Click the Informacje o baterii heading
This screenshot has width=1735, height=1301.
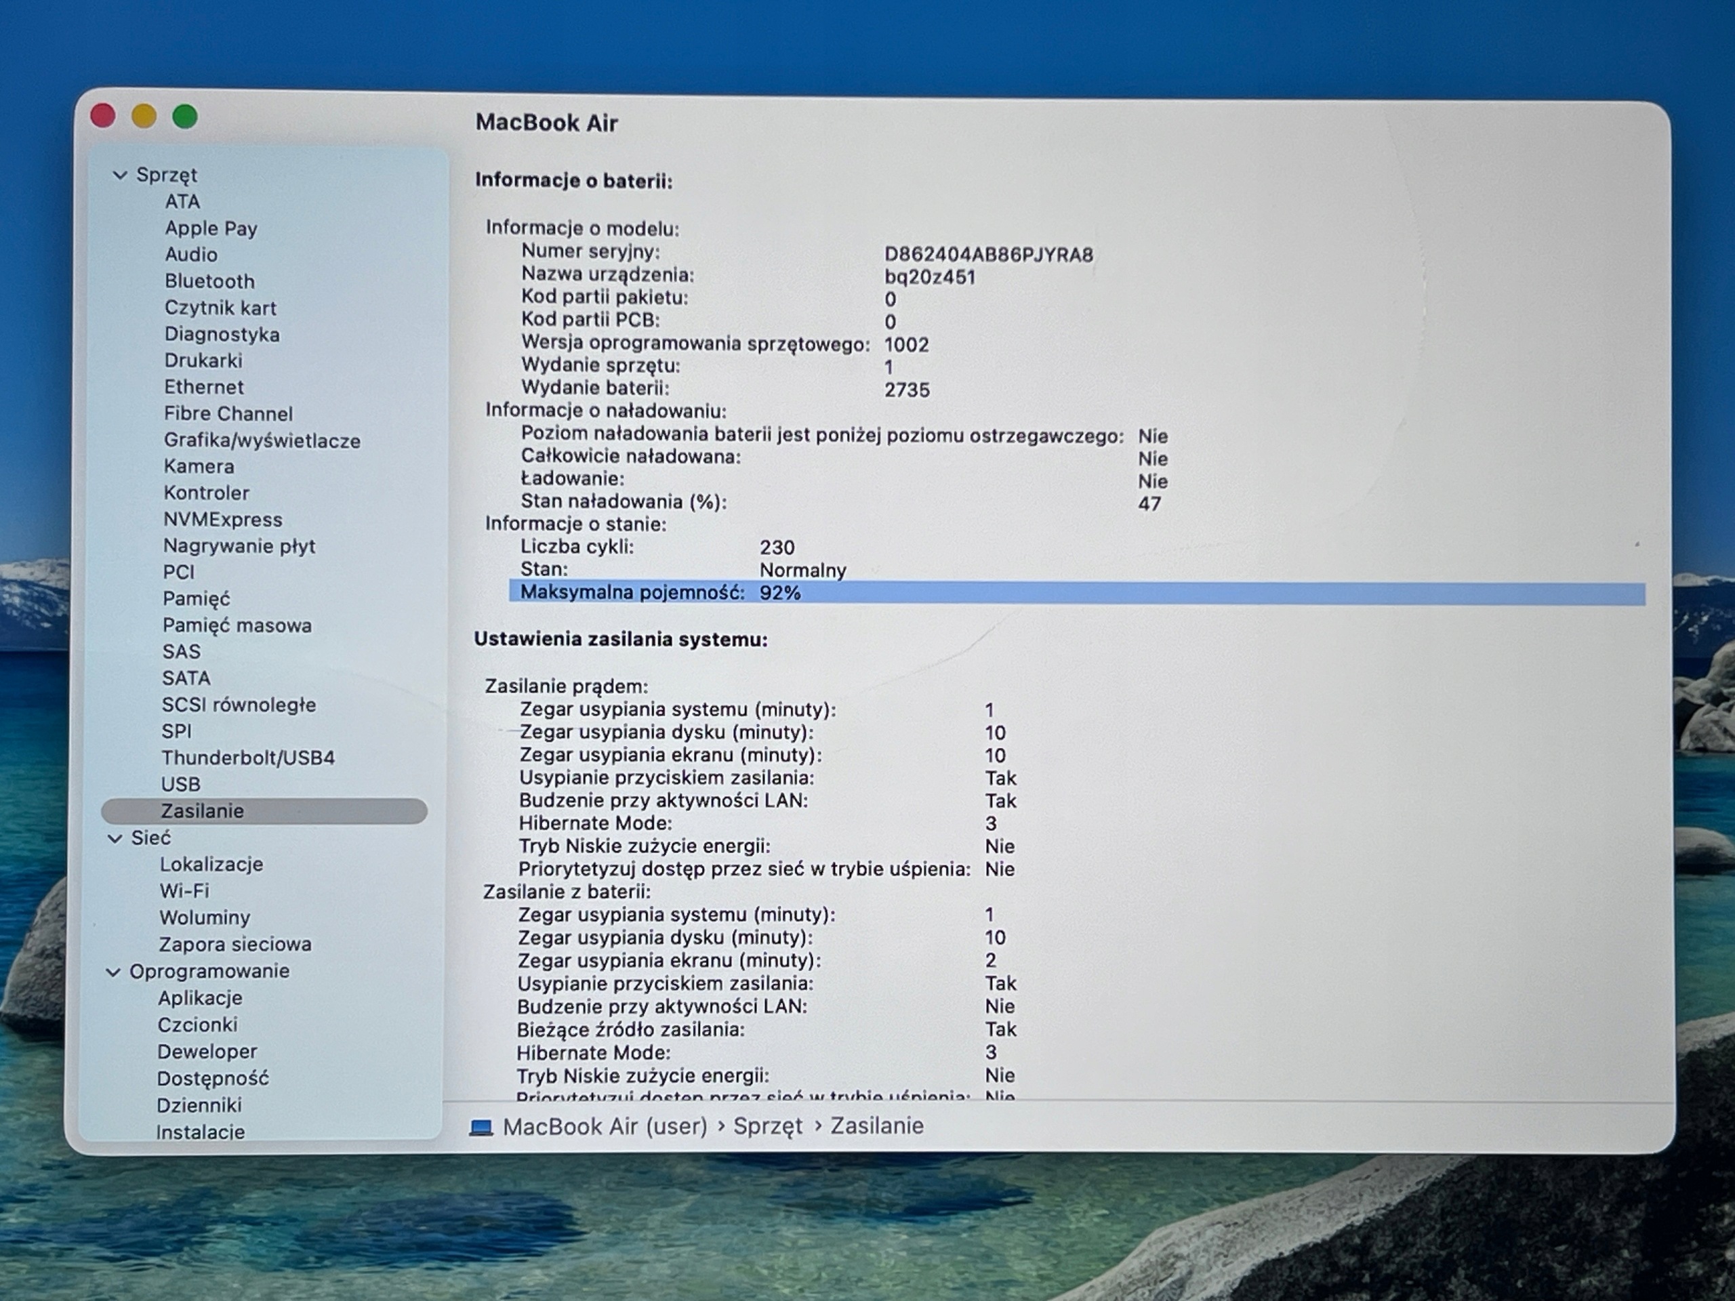coord(573,180)
